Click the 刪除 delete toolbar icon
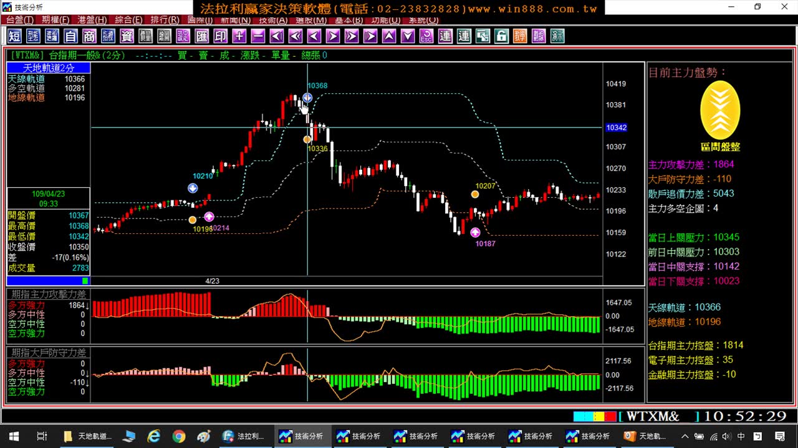Viewport: 798px width, 448px height. (538, 36)
